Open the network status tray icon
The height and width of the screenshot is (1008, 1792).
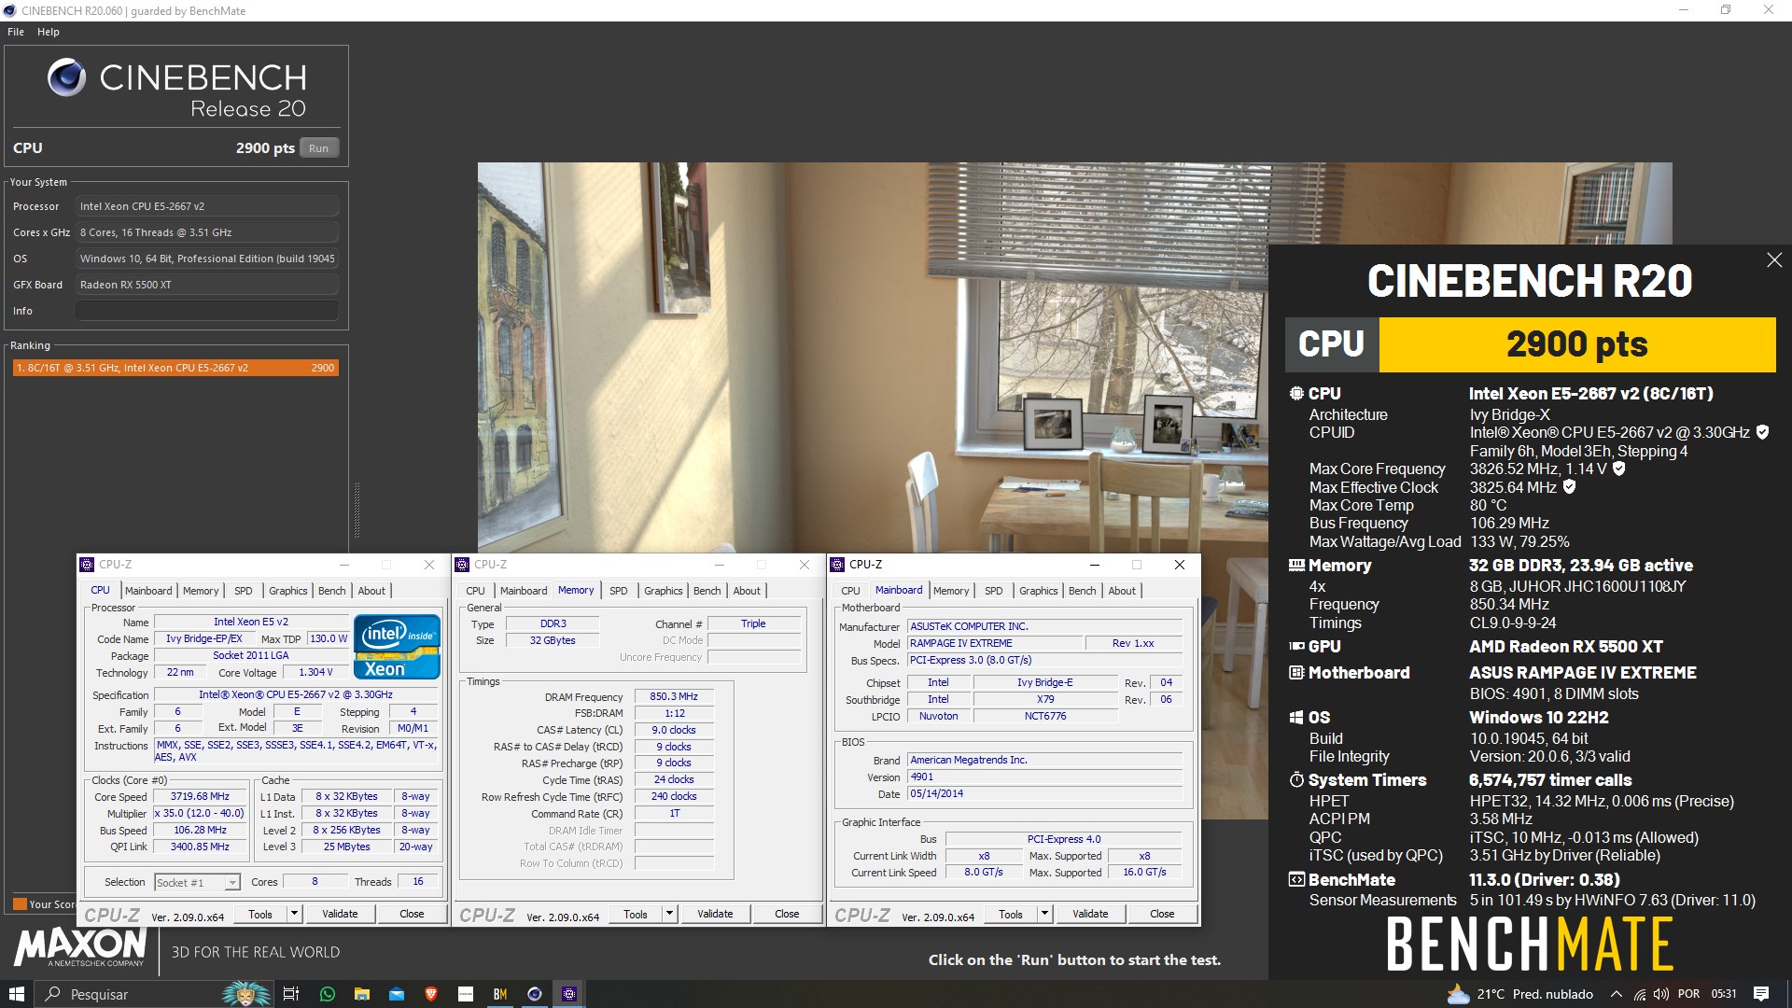coord(1640,994)
